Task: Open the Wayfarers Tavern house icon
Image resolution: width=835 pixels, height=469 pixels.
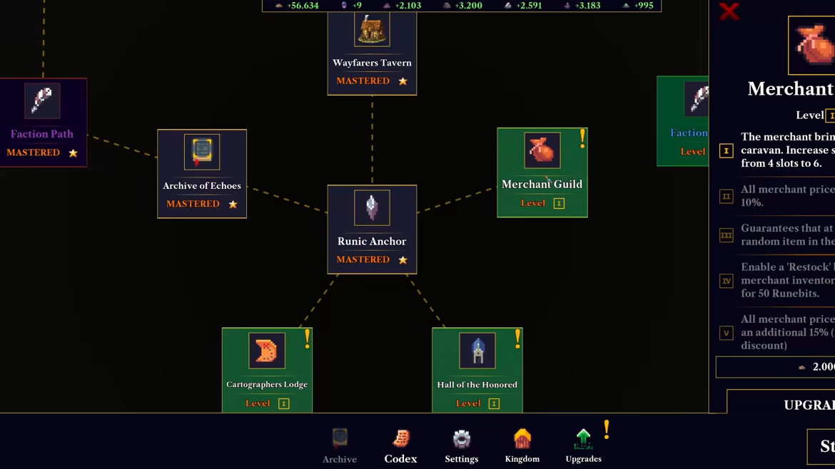Action: pos(372,30)
